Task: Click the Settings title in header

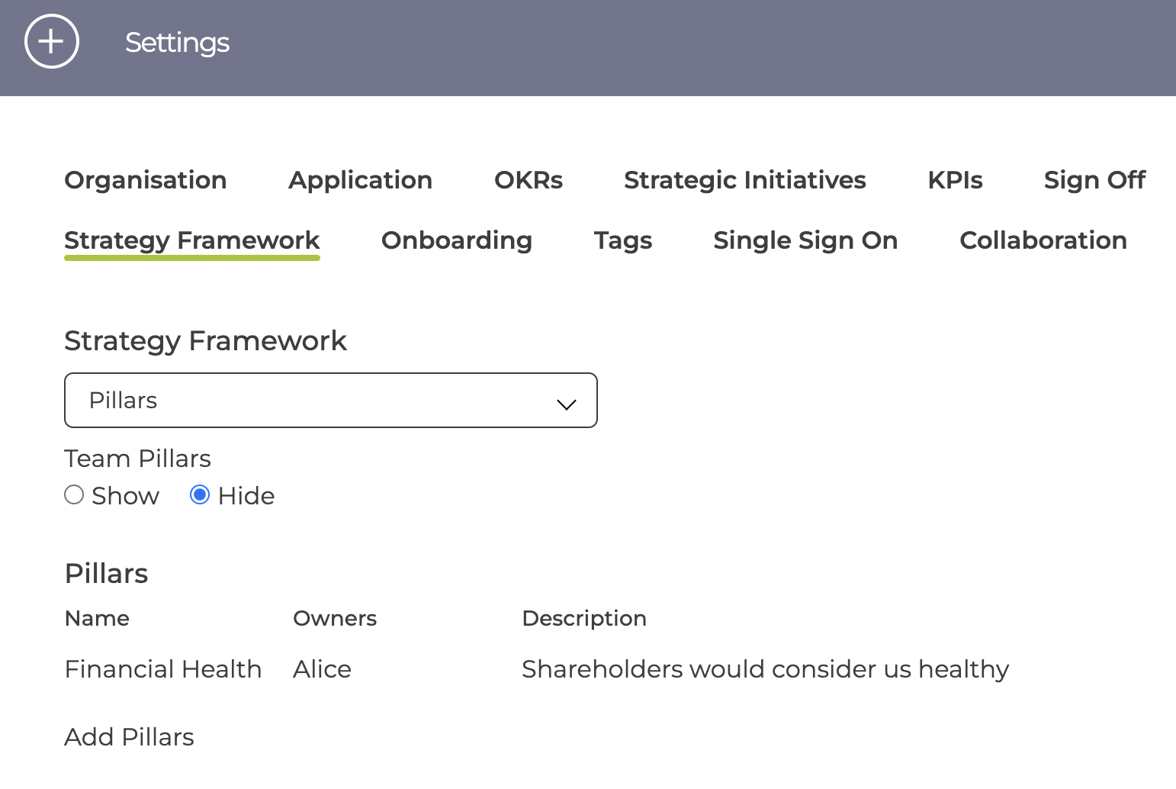Action: point(178,43)
